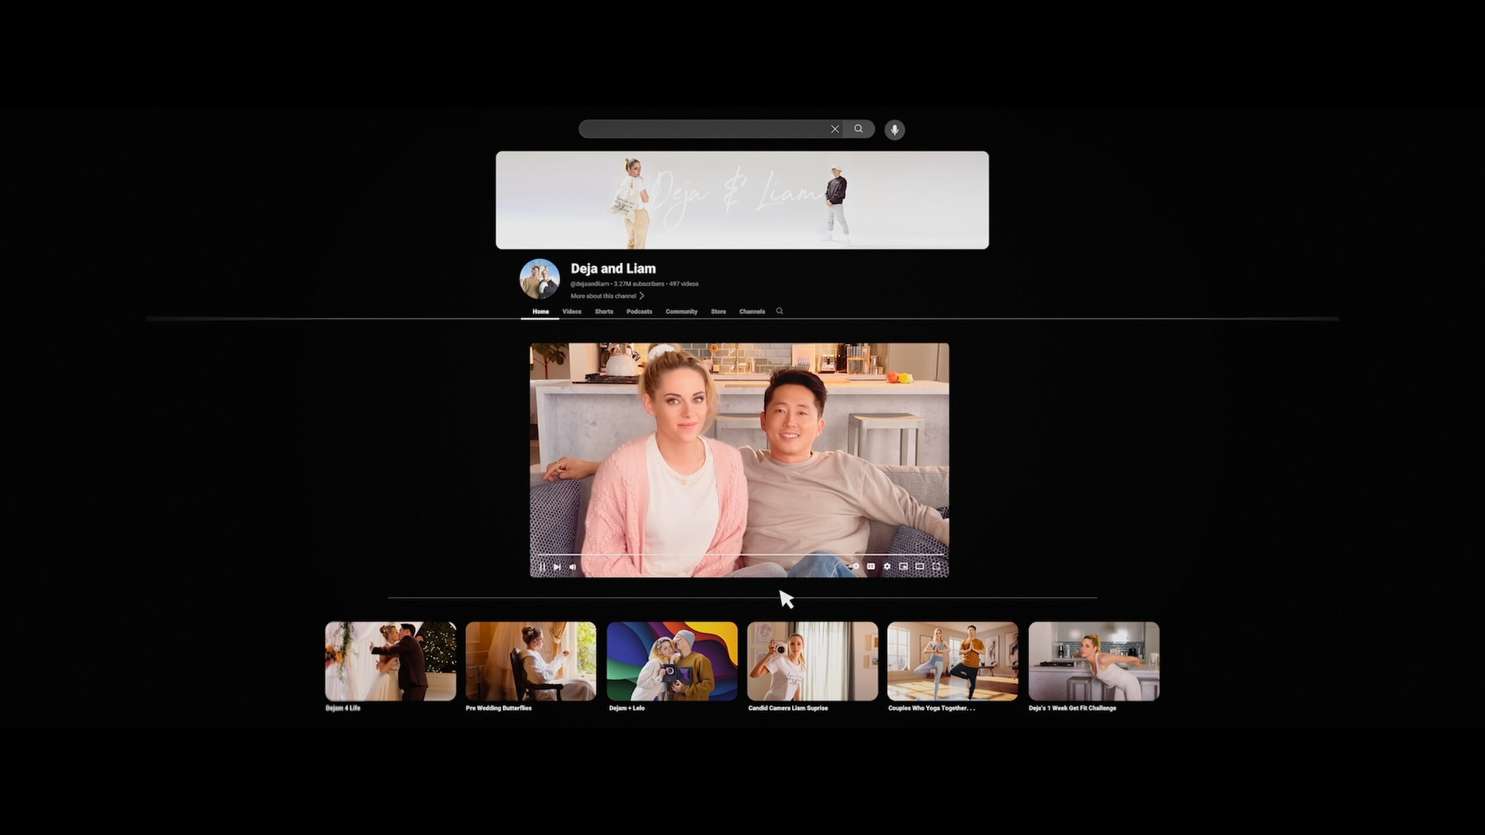Seek along the video progress bar
1485x835 pixels.
coord(739,555)
